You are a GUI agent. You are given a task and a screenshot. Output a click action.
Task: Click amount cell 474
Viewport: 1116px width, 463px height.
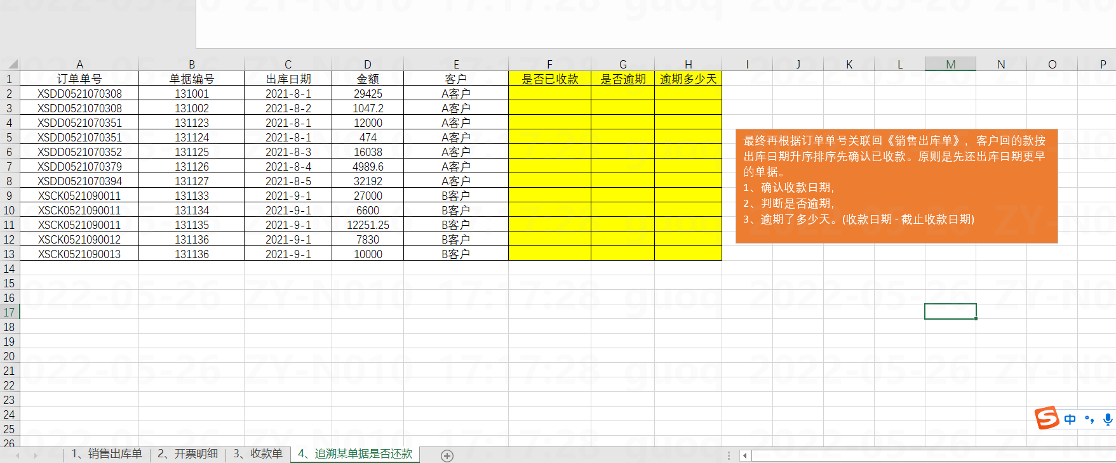coord(368,137)
